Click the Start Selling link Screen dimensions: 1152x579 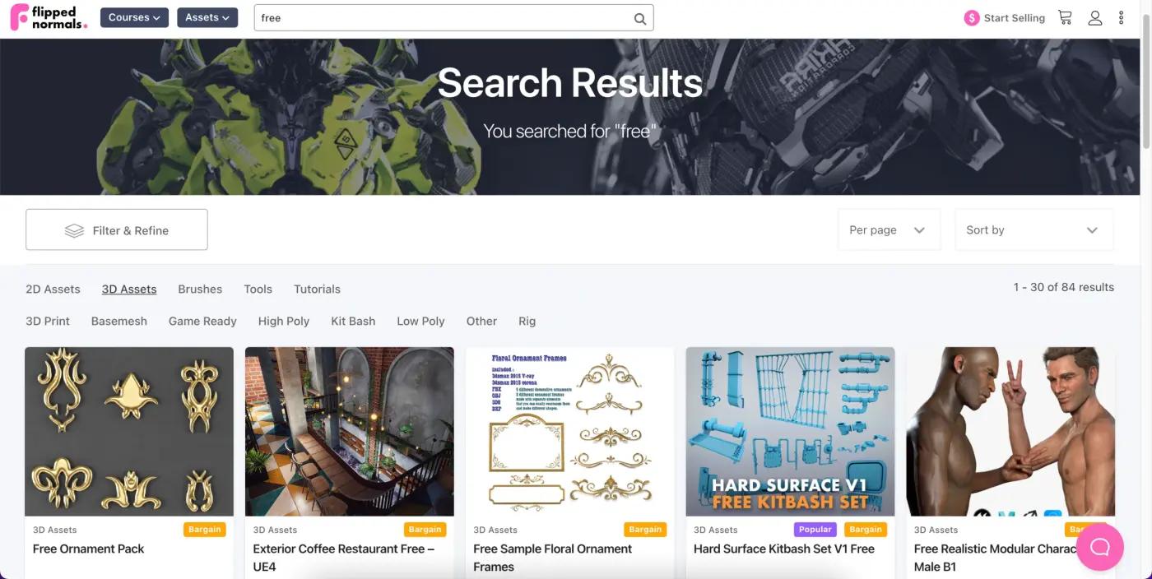click(1015, 18)
